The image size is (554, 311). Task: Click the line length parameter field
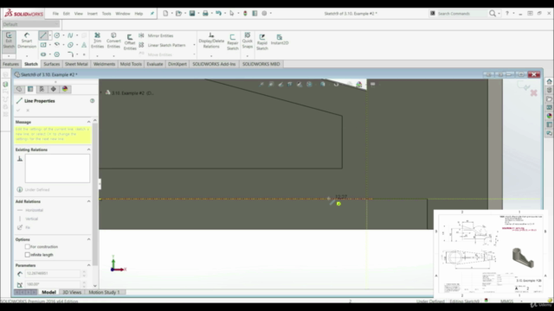point(53,273)
